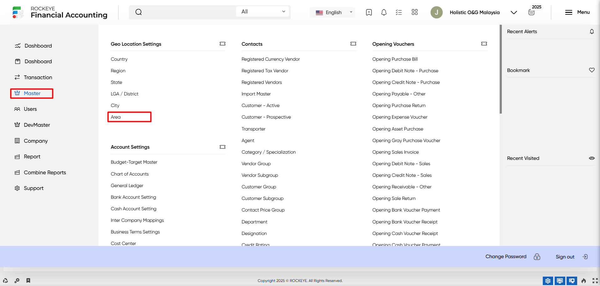Click the user avatar J
Screen dimensions: 600x286
tap(436, 12)
